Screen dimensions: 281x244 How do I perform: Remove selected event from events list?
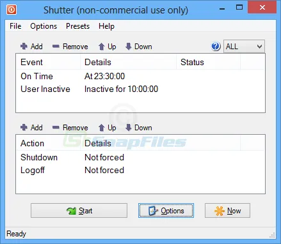coord(70,47)
